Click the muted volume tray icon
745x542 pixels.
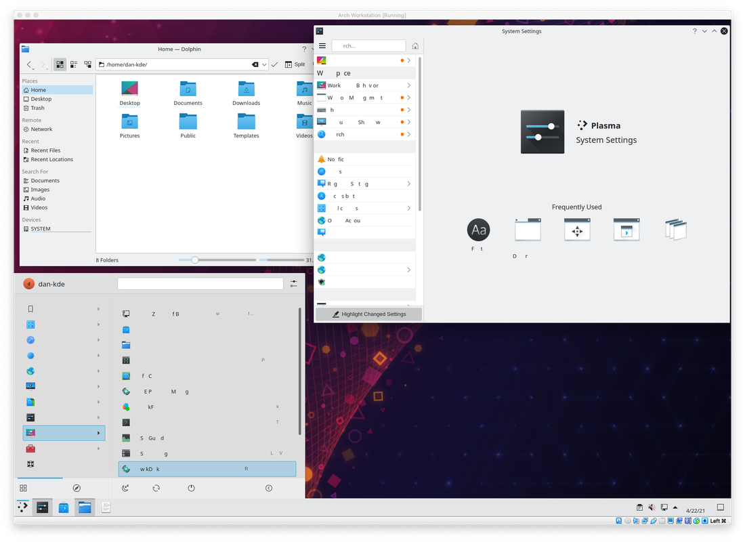[x=652, y=507]
